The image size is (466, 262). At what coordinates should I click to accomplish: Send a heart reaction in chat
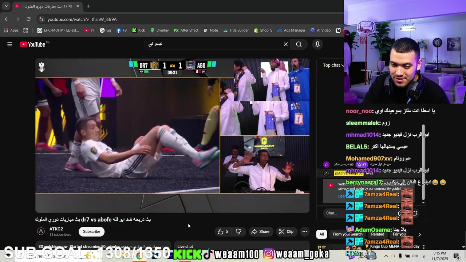(x=415, y=213)
